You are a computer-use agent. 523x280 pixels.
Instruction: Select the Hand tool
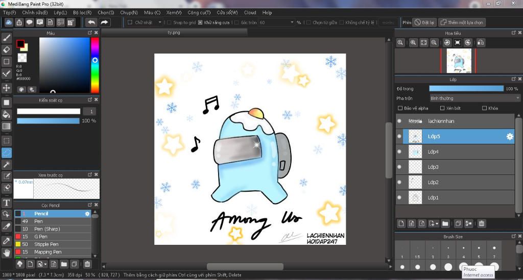[x=6, y=252]
